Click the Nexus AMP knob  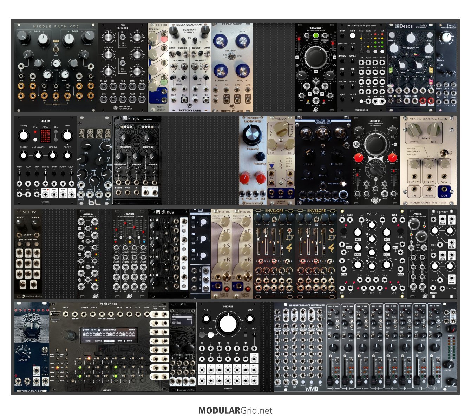[x=250, y=319]
